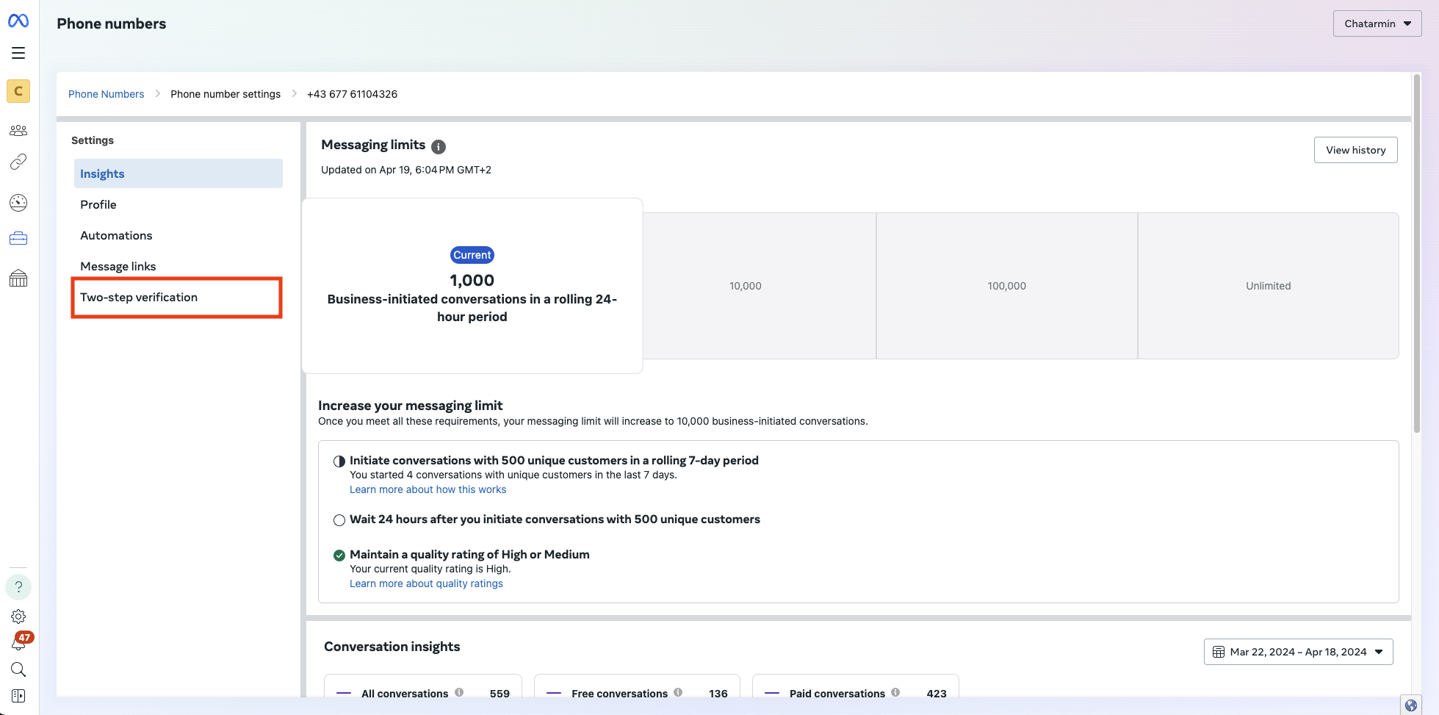Expand the Chatarmin account dropdown

point(1377,24)
